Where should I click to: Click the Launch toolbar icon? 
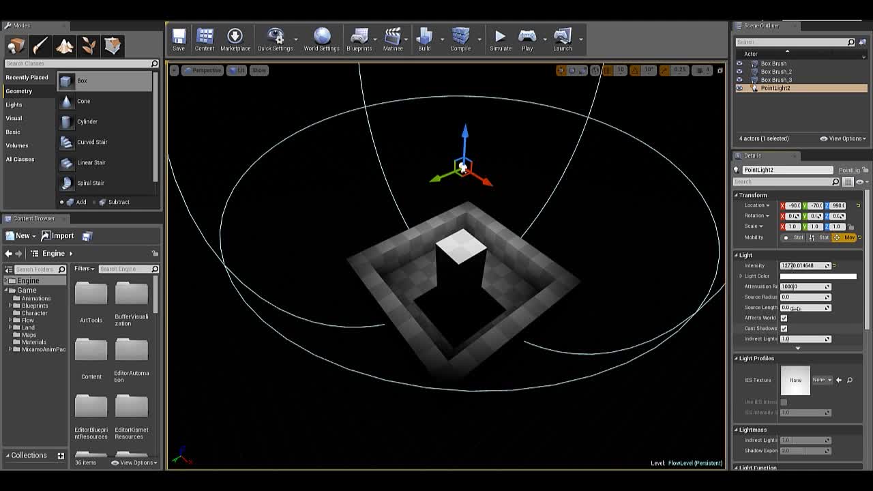click(562, 39)
